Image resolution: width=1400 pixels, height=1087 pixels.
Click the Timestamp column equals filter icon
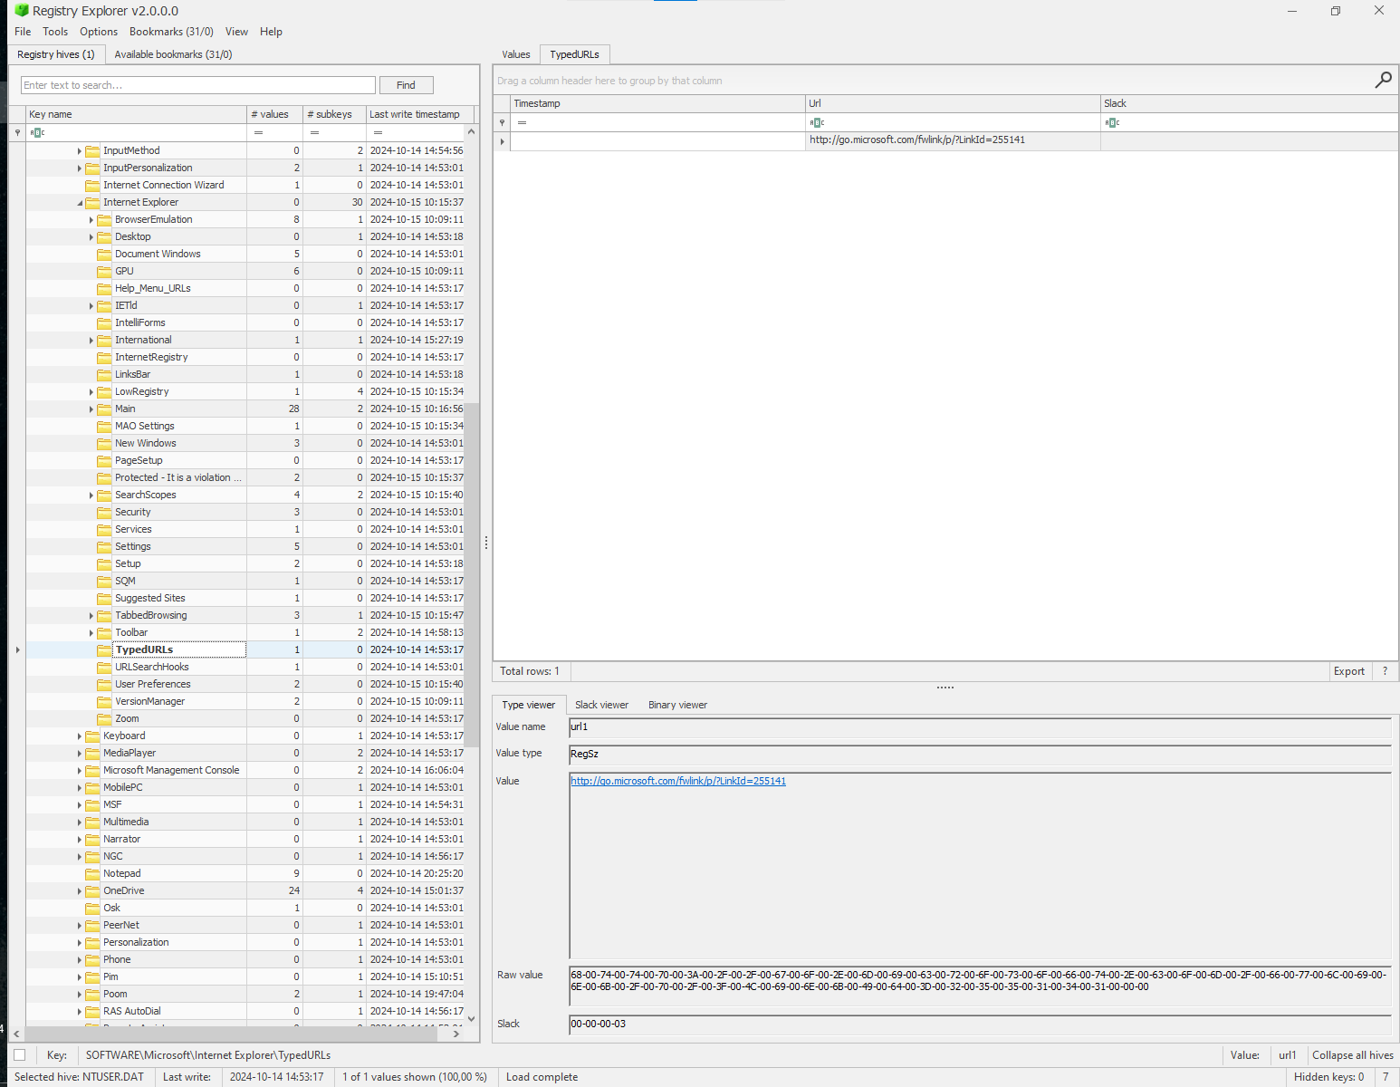(522, 122)
